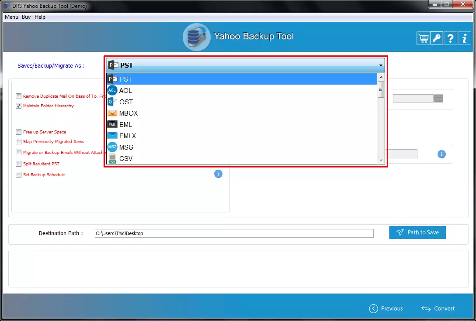Choose AOL from the format list
The height and width of the screenshot is (321, 476).
[242, 91]
